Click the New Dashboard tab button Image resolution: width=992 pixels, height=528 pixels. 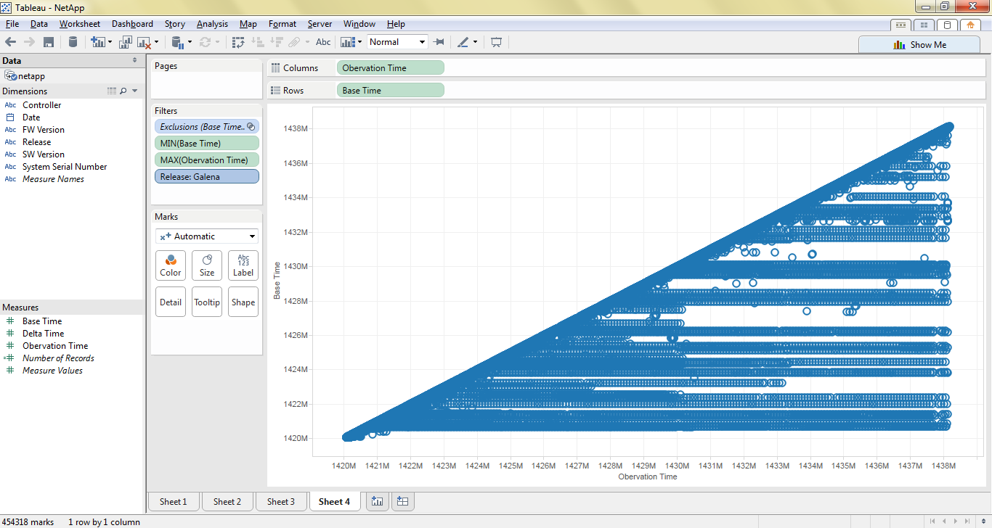click(402, 501)
